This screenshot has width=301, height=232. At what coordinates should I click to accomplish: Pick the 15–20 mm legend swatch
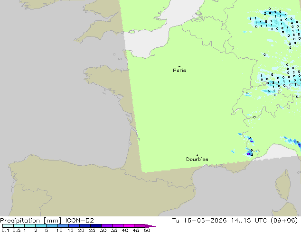(74, 226)
